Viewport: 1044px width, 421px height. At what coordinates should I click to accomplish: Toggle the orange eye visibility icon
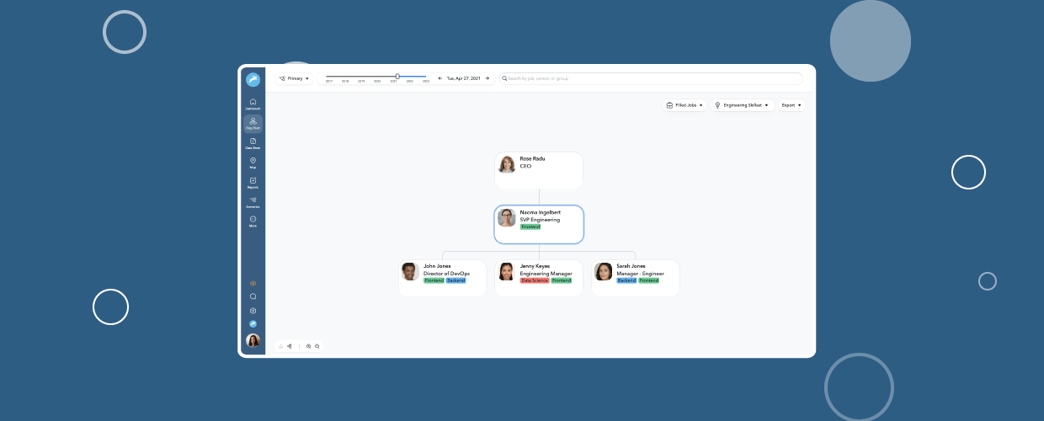coord(253,283)
